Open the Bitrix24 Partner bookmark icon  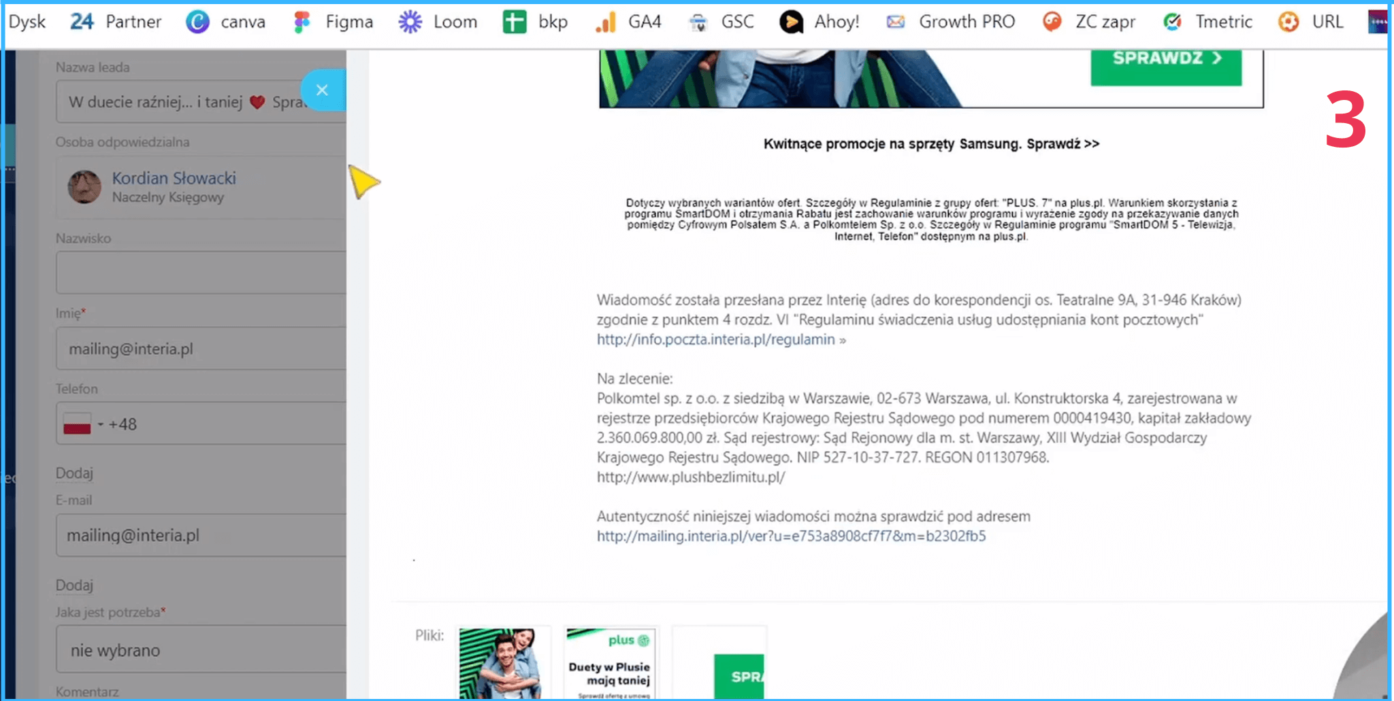pyautogui.click(x=82, y=22)
